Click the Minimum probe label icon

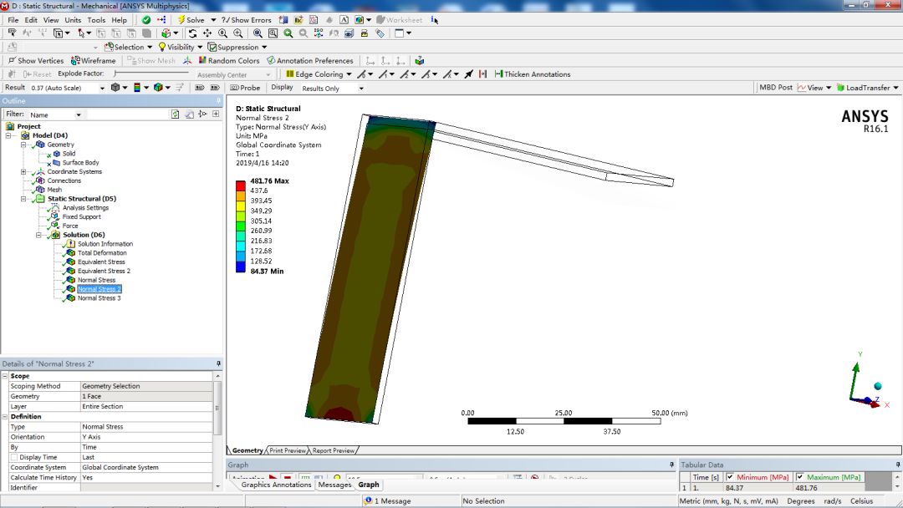(x=215, y=88)
